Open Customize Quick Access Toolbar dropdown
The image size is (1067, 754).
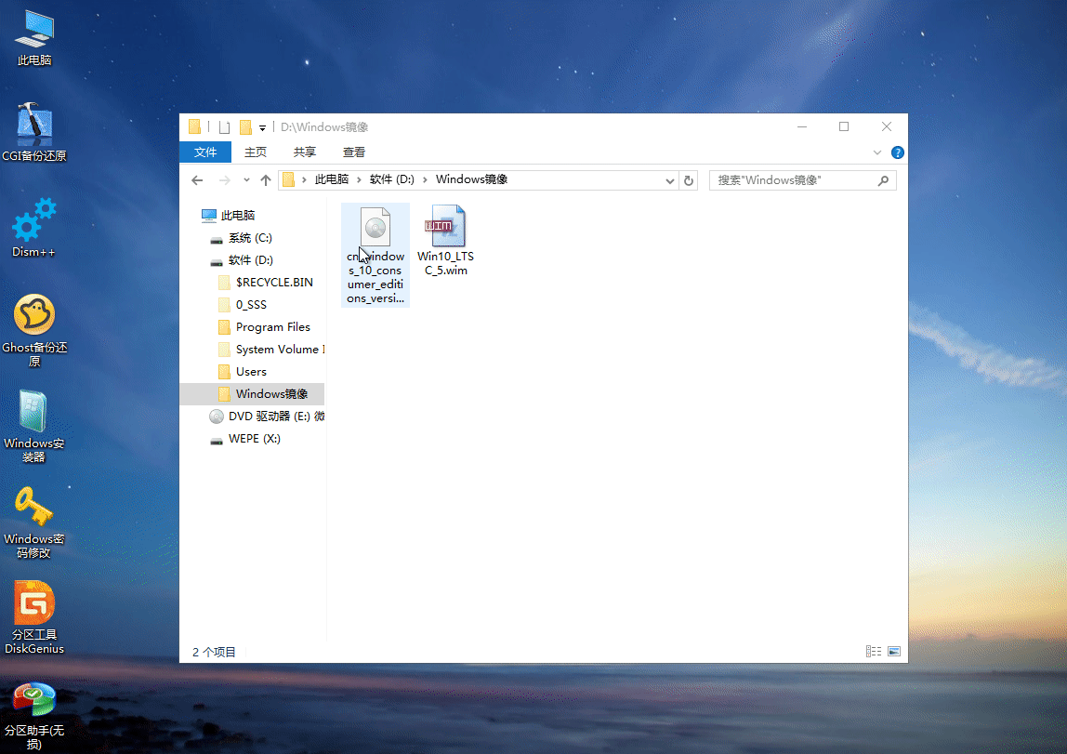(262, 128)
